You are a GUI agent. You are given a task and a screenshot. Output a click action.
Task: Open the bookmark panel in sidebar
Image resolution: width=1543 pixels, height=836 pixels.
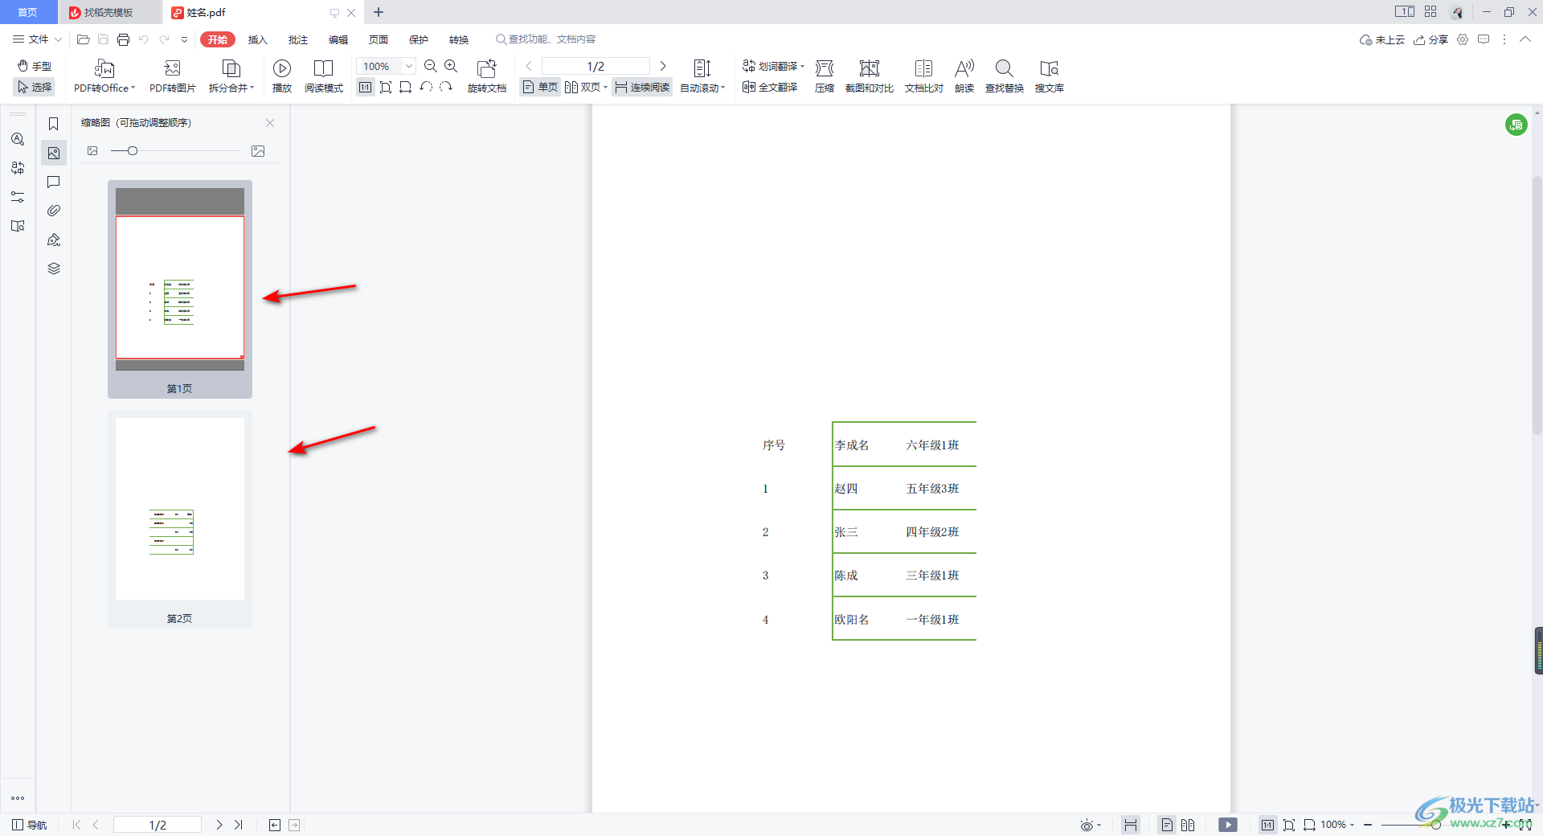coord(54,124)
